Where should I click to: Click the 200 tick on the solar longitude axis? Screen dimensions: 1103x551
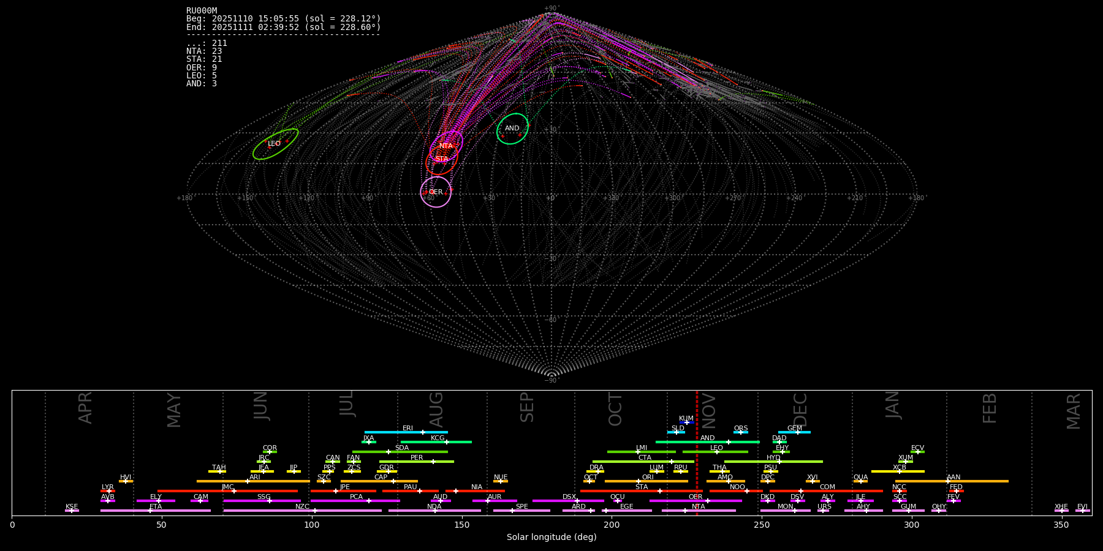pyautogui.click(x=612, y=525)
